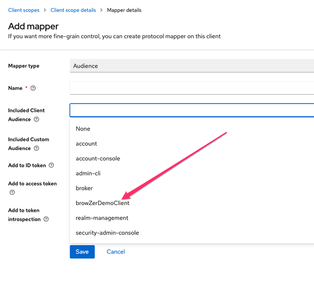Viewport: 314px width, 283px height.
Task: Show help for Add to access token
Action: [x=12, y=192]
